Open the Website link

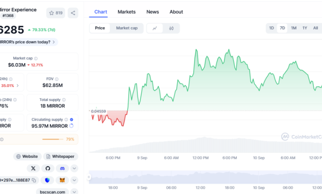point(27,156)
